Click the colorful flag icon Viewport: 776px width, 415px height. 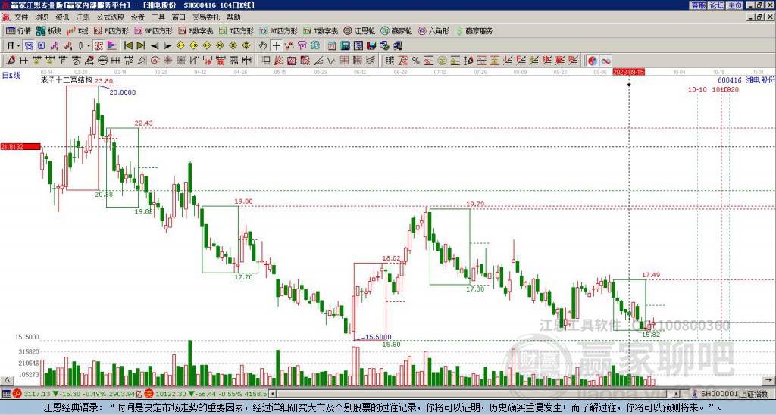[x=112, y=45]
